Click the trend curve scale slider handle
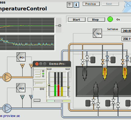Image resolution: width=131 pixels, height=120 pixels. [60, 26]
